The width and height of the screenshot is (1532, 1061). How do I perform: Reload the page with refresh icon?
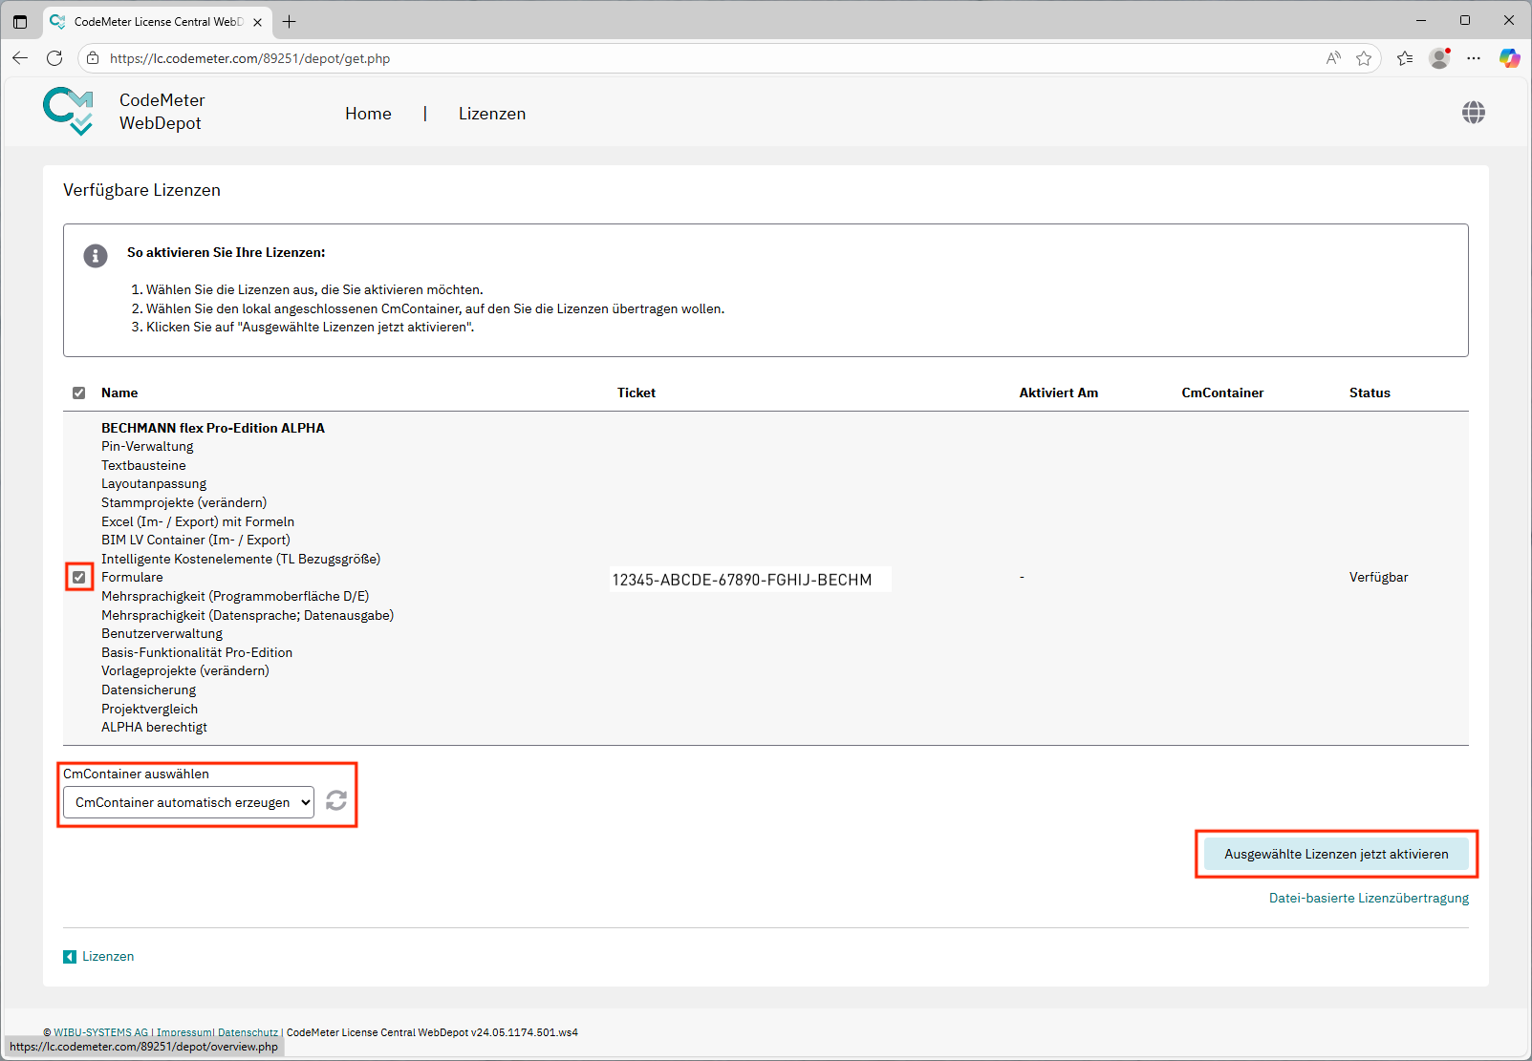pyautogui.click(x=54, y=58)
